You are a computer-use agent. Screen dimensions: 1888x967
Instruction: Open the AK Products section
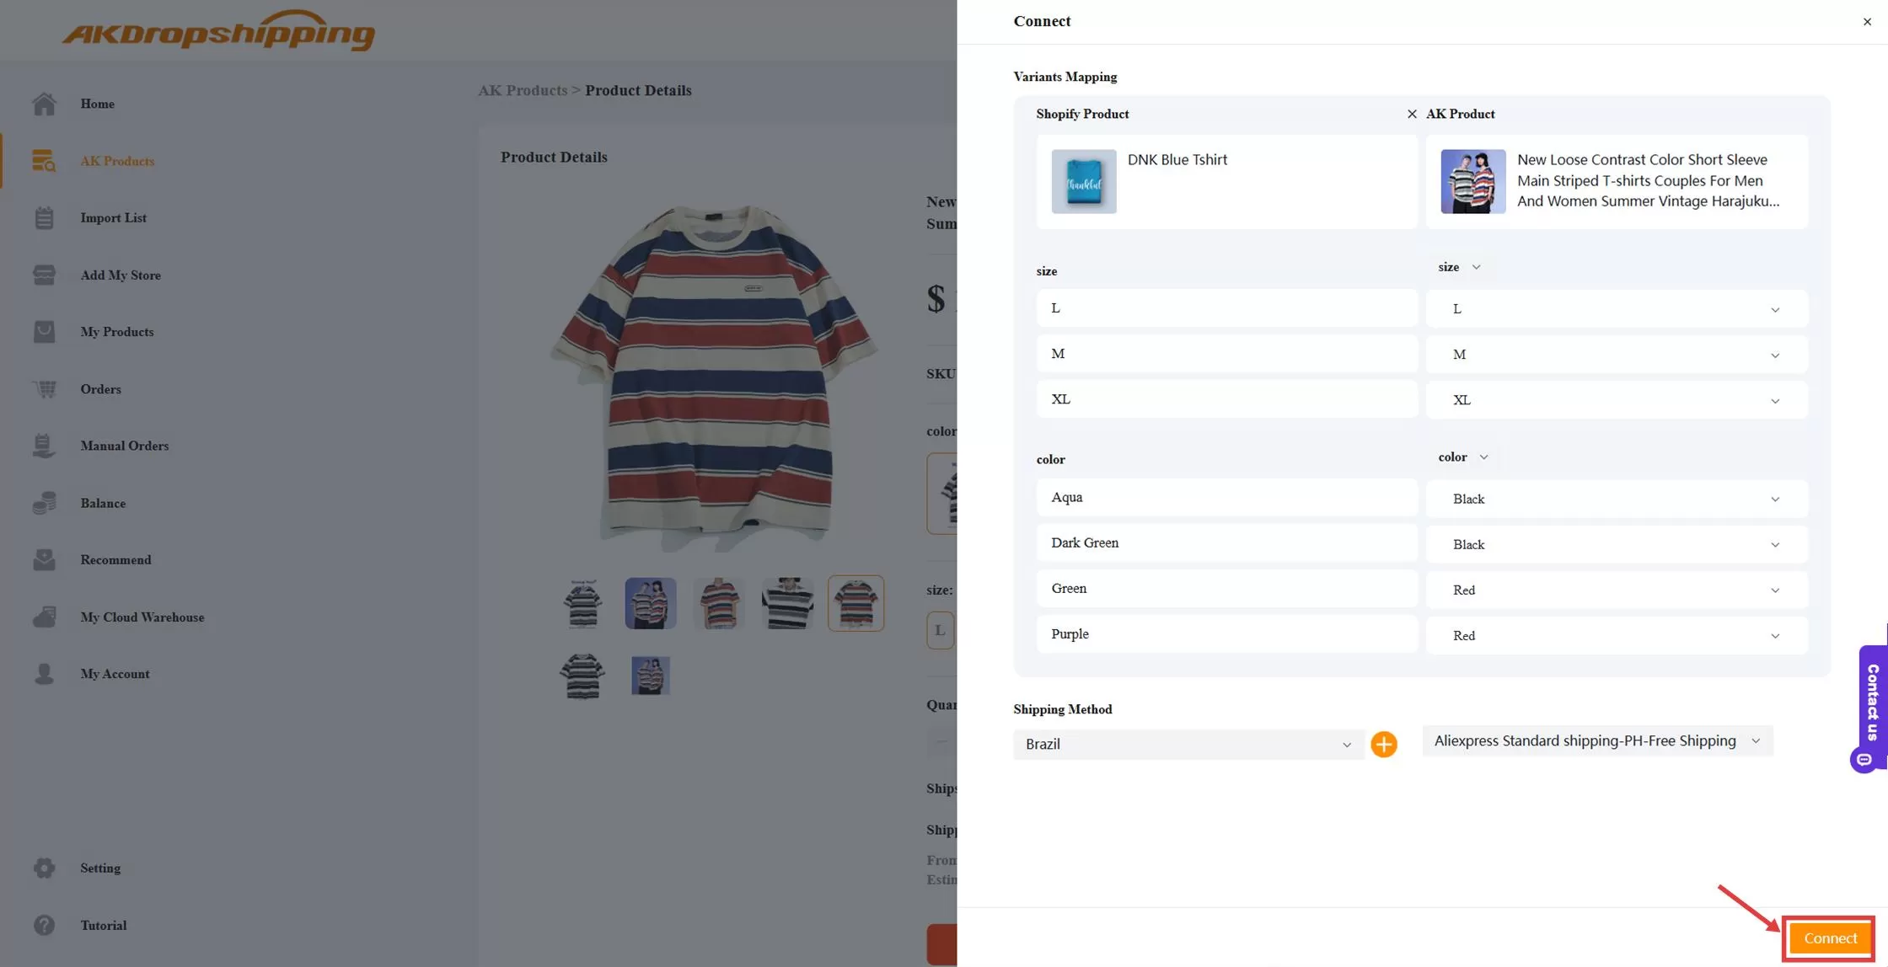pos(44,161)
